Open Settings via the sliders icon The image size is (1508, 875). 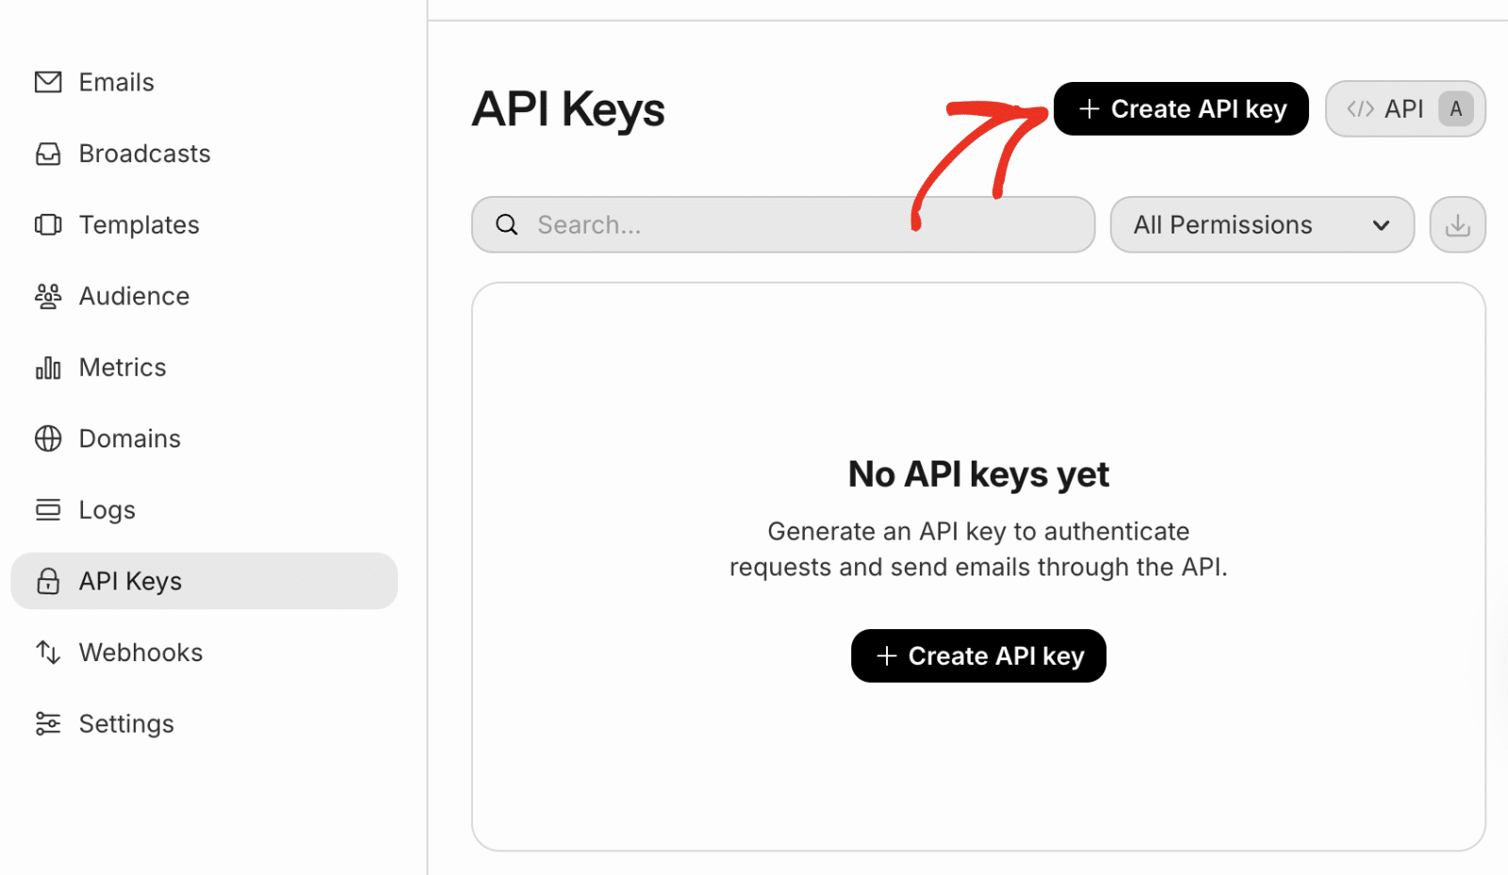[x=47, y=723]
